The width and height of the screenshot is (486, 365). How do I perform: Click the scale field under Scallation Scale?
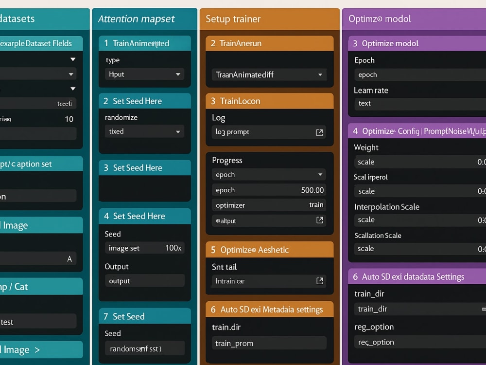(x=420, y=249)
